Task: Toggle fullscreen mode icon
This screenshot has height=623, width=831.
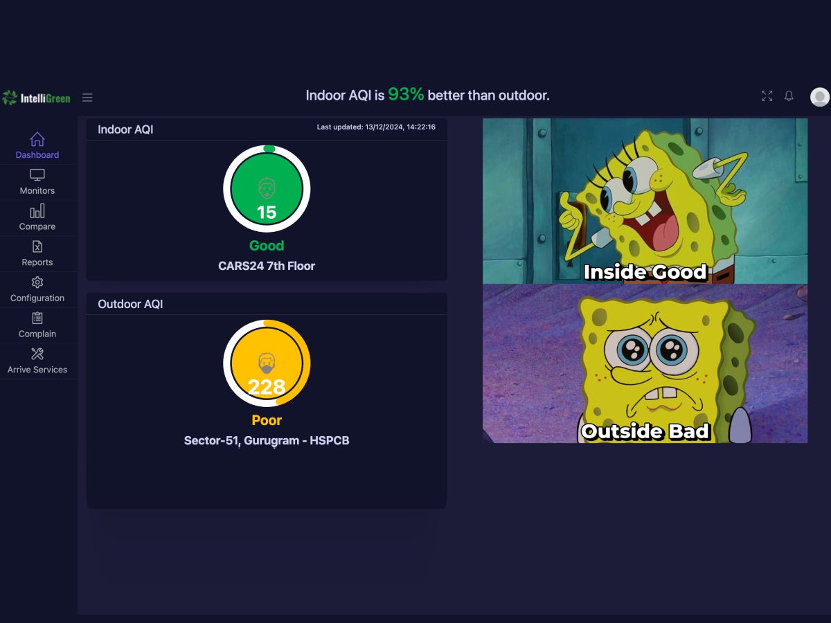Action: click(x=767, y=96)
